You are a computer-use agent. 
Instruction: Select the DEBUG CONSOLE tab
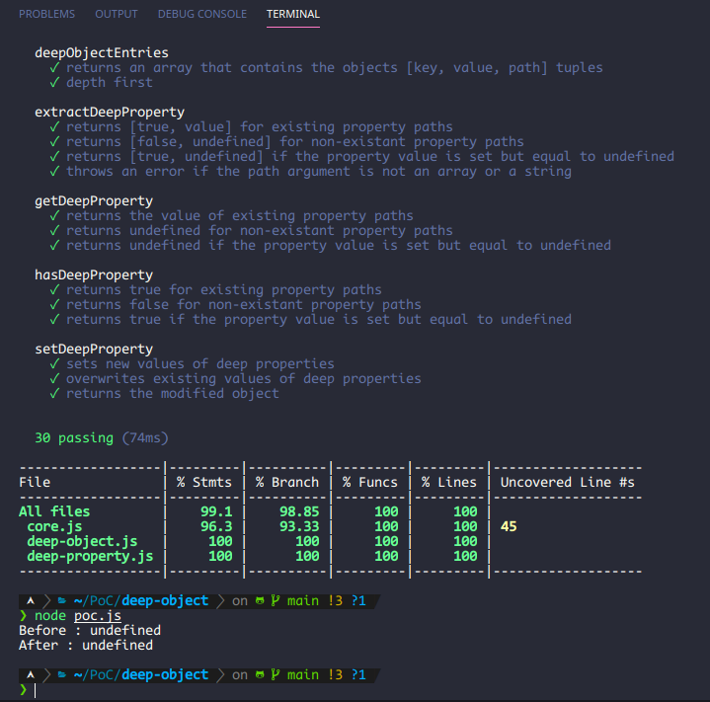[x=202, y=14]
